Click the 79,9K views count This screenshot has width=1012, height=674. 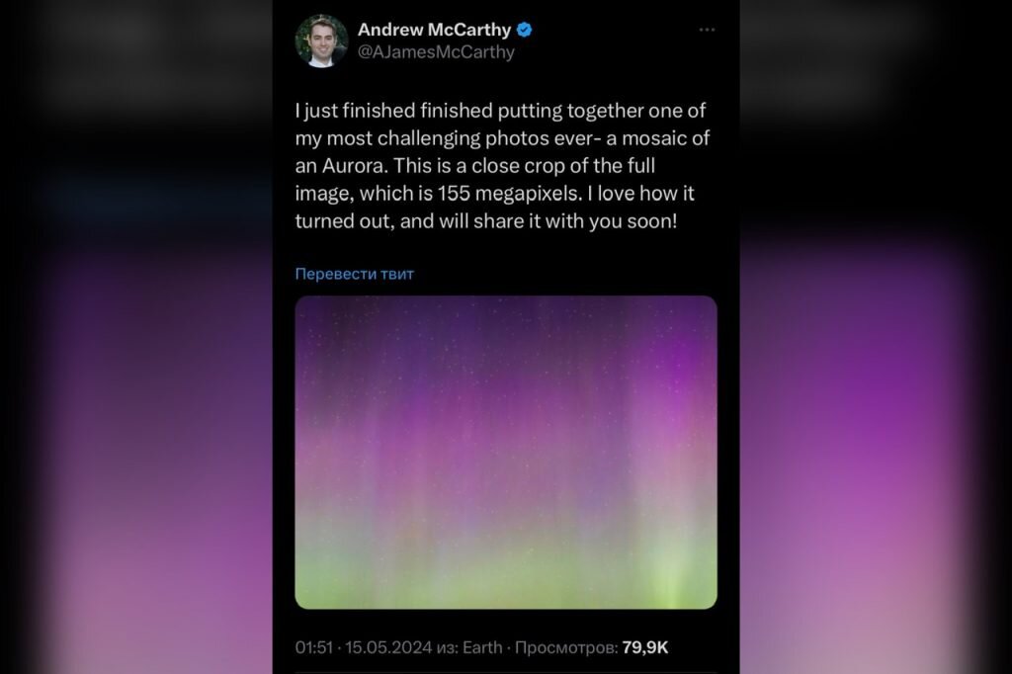click(x=644, y=647)
